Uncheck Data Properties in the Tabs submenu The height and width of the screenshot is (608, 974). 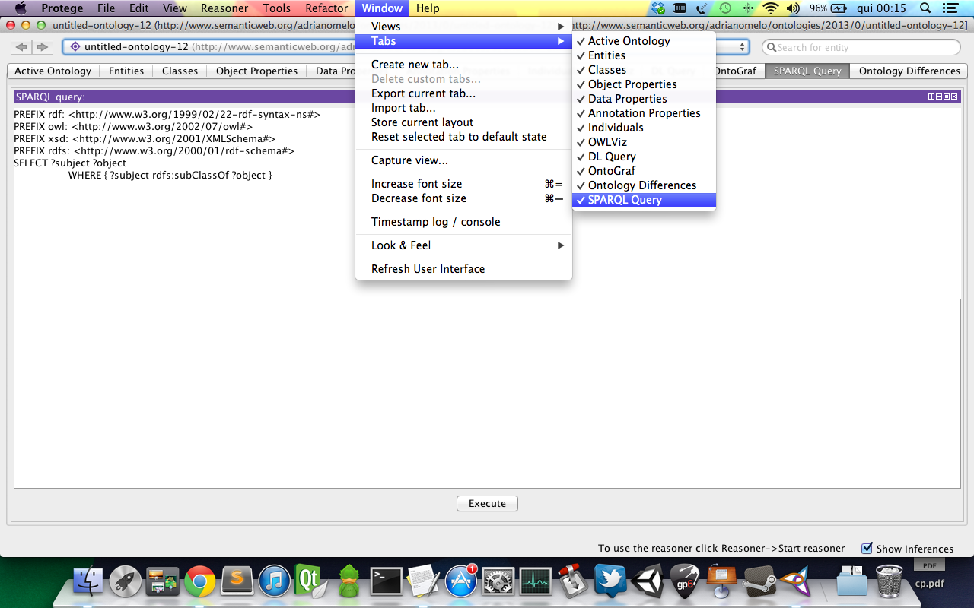click(644, 99)
